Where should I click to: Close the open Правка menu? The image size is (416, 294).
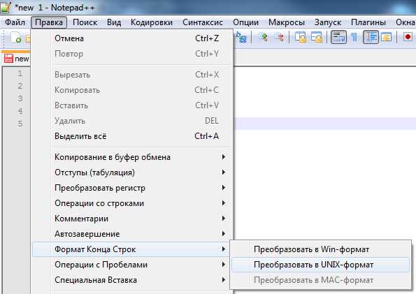[49, 22]
